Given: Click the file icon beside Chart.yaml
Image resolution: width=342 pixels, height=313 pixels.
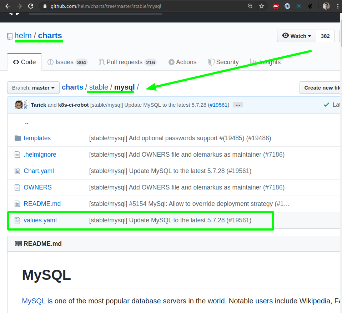Looking at the screenshot, I should (x=17, y=171).
